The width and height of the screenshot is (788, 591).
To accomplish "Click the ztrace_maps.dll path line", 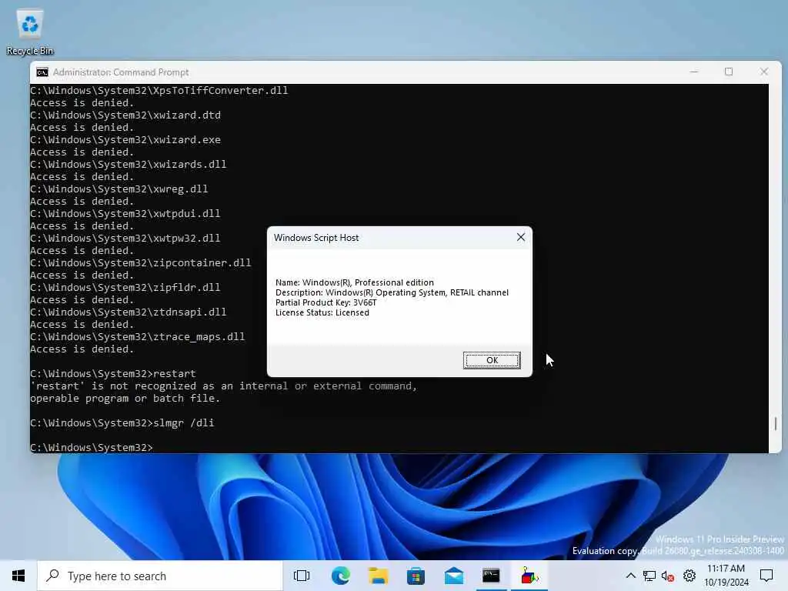I will [x=137, y=337].
